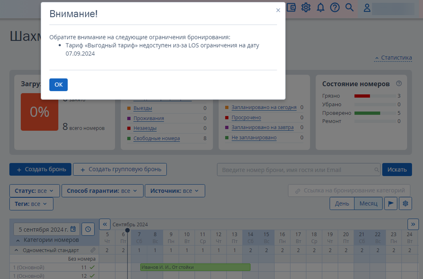Collapse Одноместный стандарт category

coord(16,250)
